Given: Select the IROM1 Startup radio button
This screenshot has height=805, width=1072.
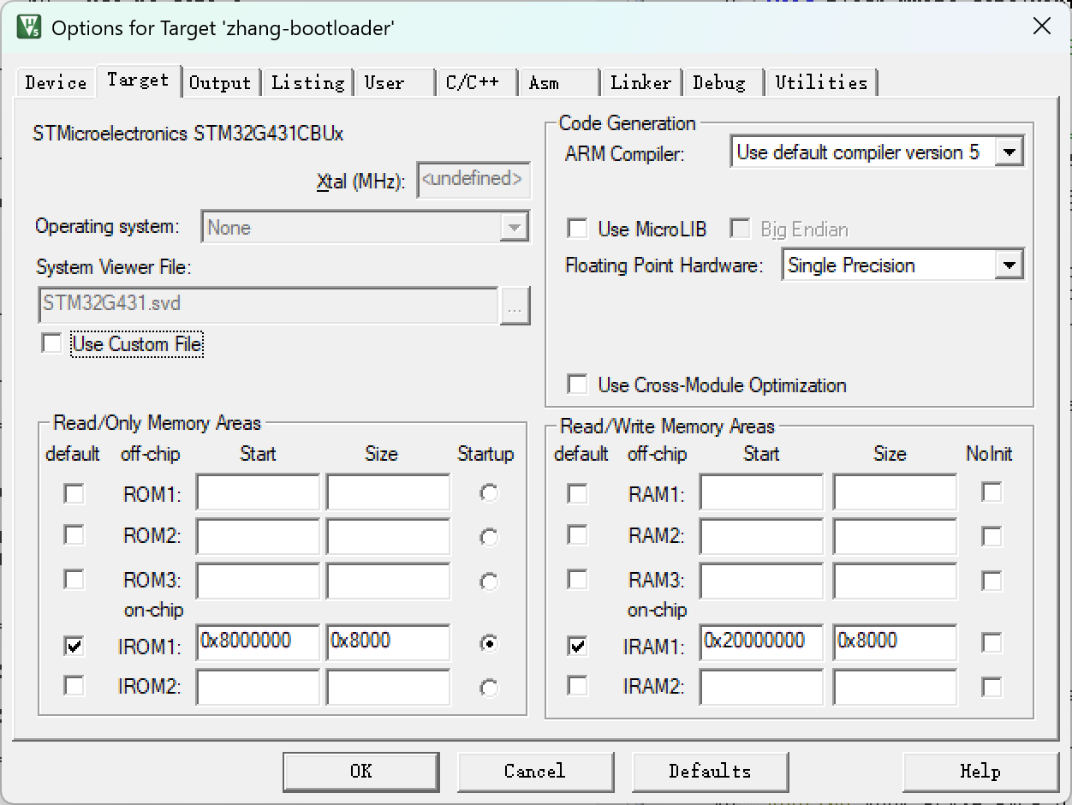Looking at the screenshot, I should point(489,643).
